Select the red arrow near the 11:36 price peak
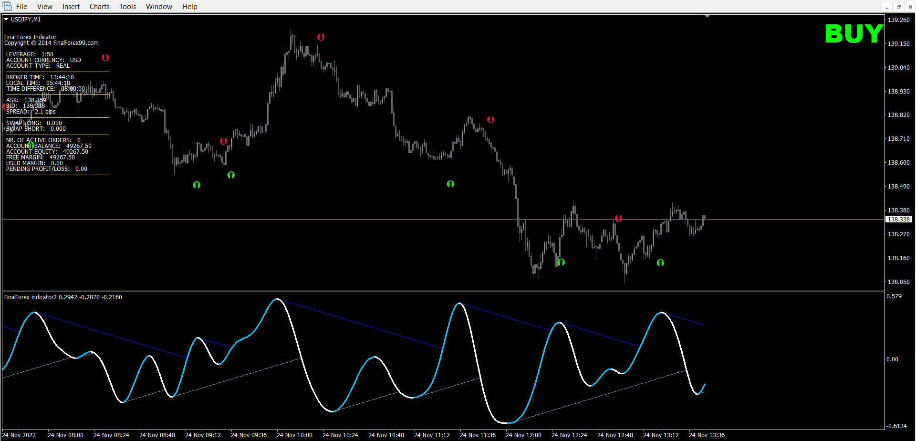916x441 pixels. (x=490, y=120)
